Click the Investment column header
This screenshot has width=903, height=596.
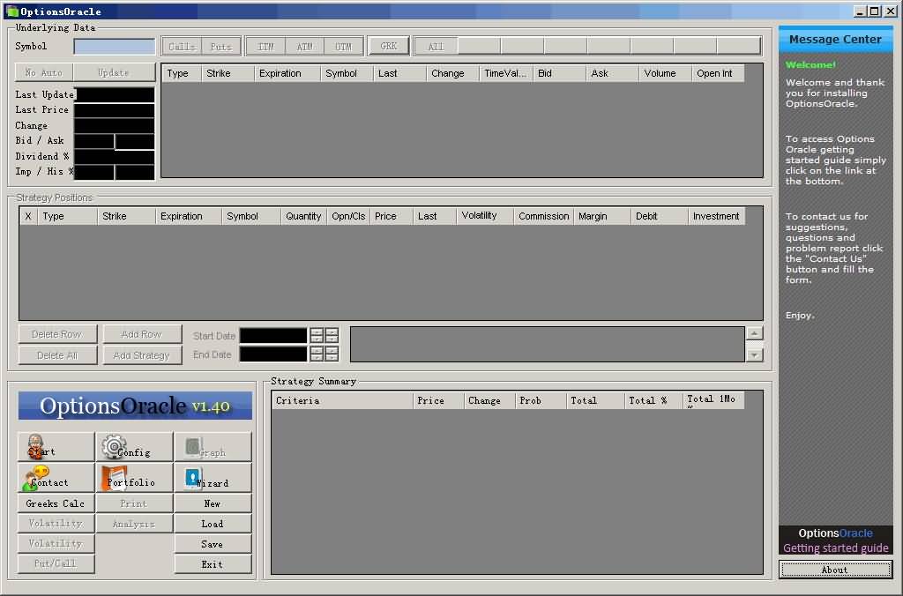pos(717,216)
